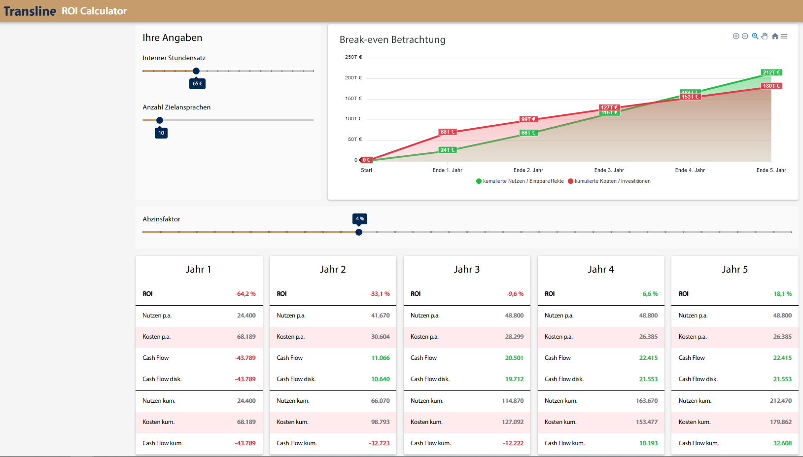This screenshot has height=457, width=803.
Task: Click the Abzinsfaktor slider handle
Action: coord(359,232)
